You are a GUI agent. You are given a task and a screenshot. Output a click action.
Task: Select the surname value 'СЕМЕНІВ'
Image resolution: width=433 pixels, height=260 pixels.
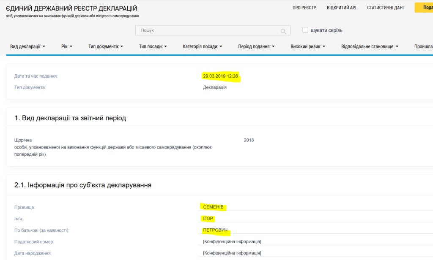[213, 207]
